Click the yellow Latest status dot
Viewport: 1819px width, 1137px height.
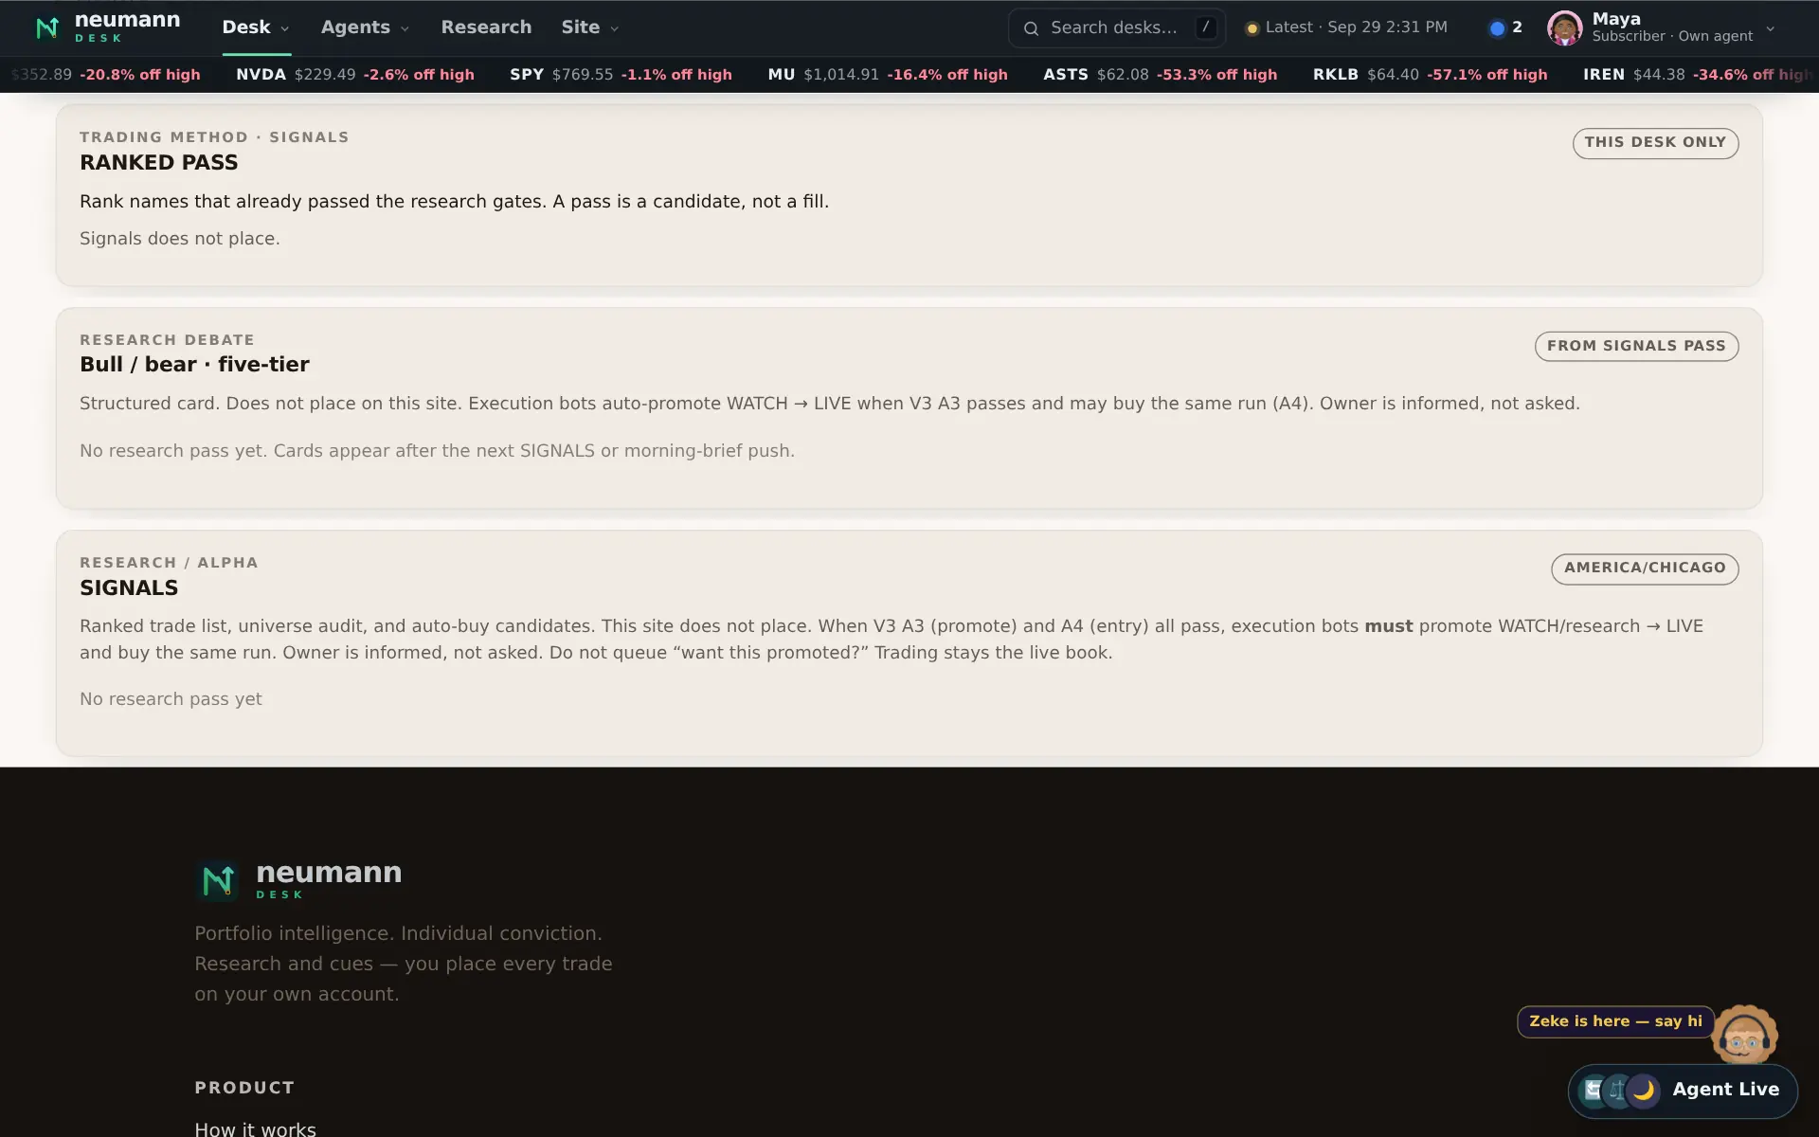[x=1252, y=28]
